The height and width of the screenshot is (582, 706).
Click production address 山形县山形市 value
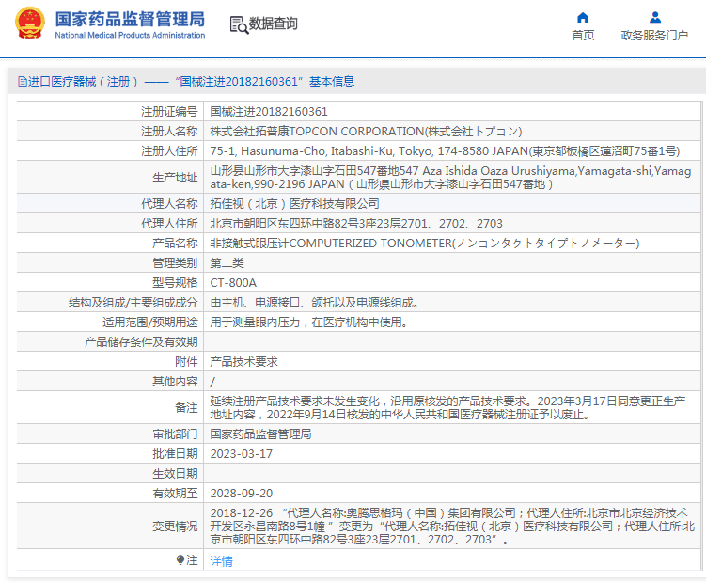click(x=450, y=178)
